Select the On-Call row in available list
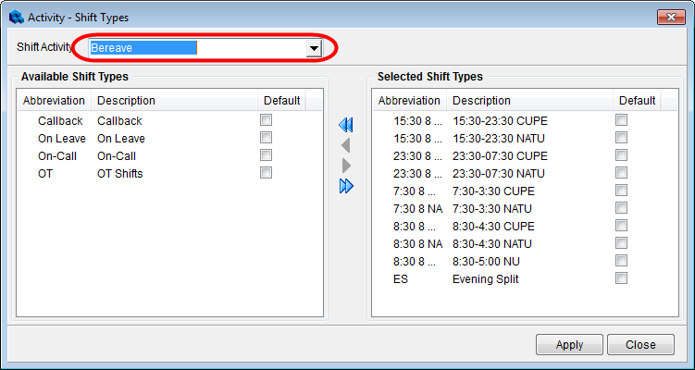Viewport: 695px width, 370px height. pyautogui.click(x=120, y=155)
